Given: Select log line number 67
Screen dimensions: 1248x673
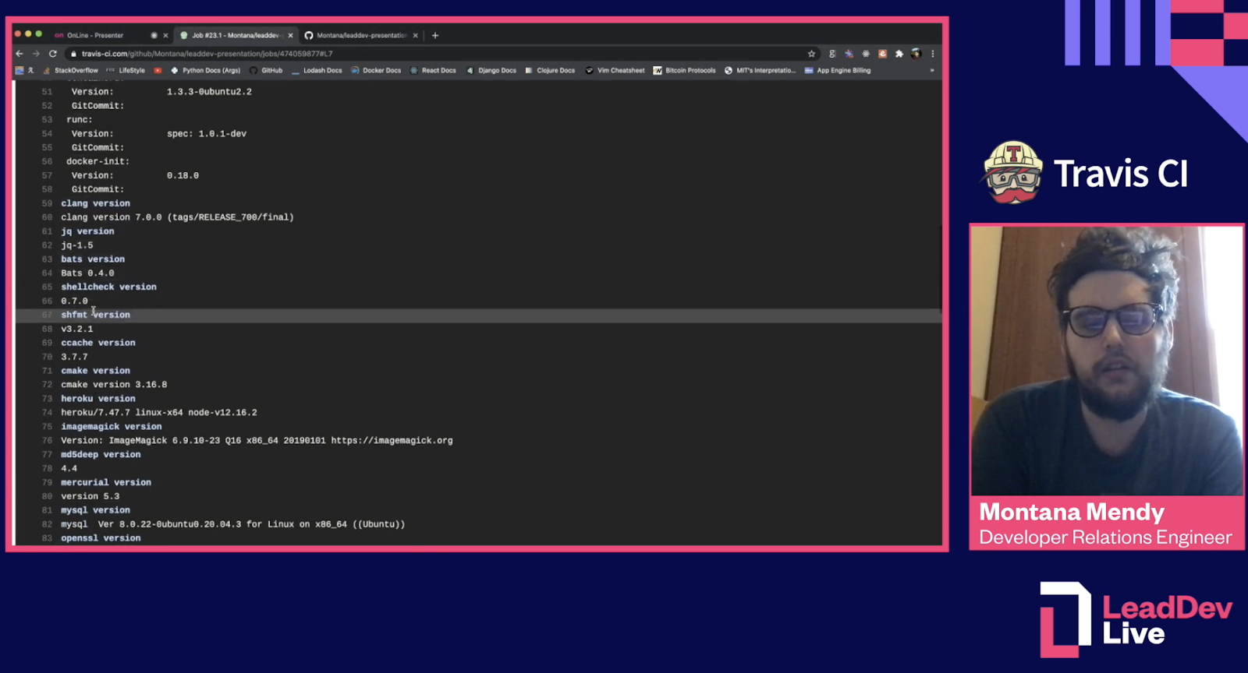Looking at the screenshot, I should [x=47, y=315].
